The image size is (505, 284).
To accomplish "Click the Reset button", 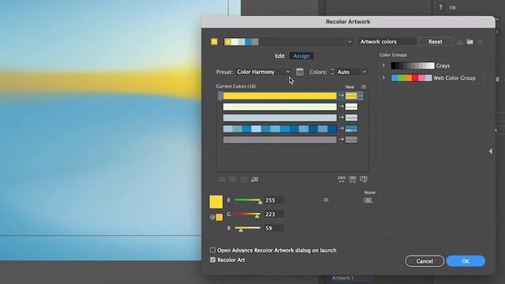I will (435, 42).
